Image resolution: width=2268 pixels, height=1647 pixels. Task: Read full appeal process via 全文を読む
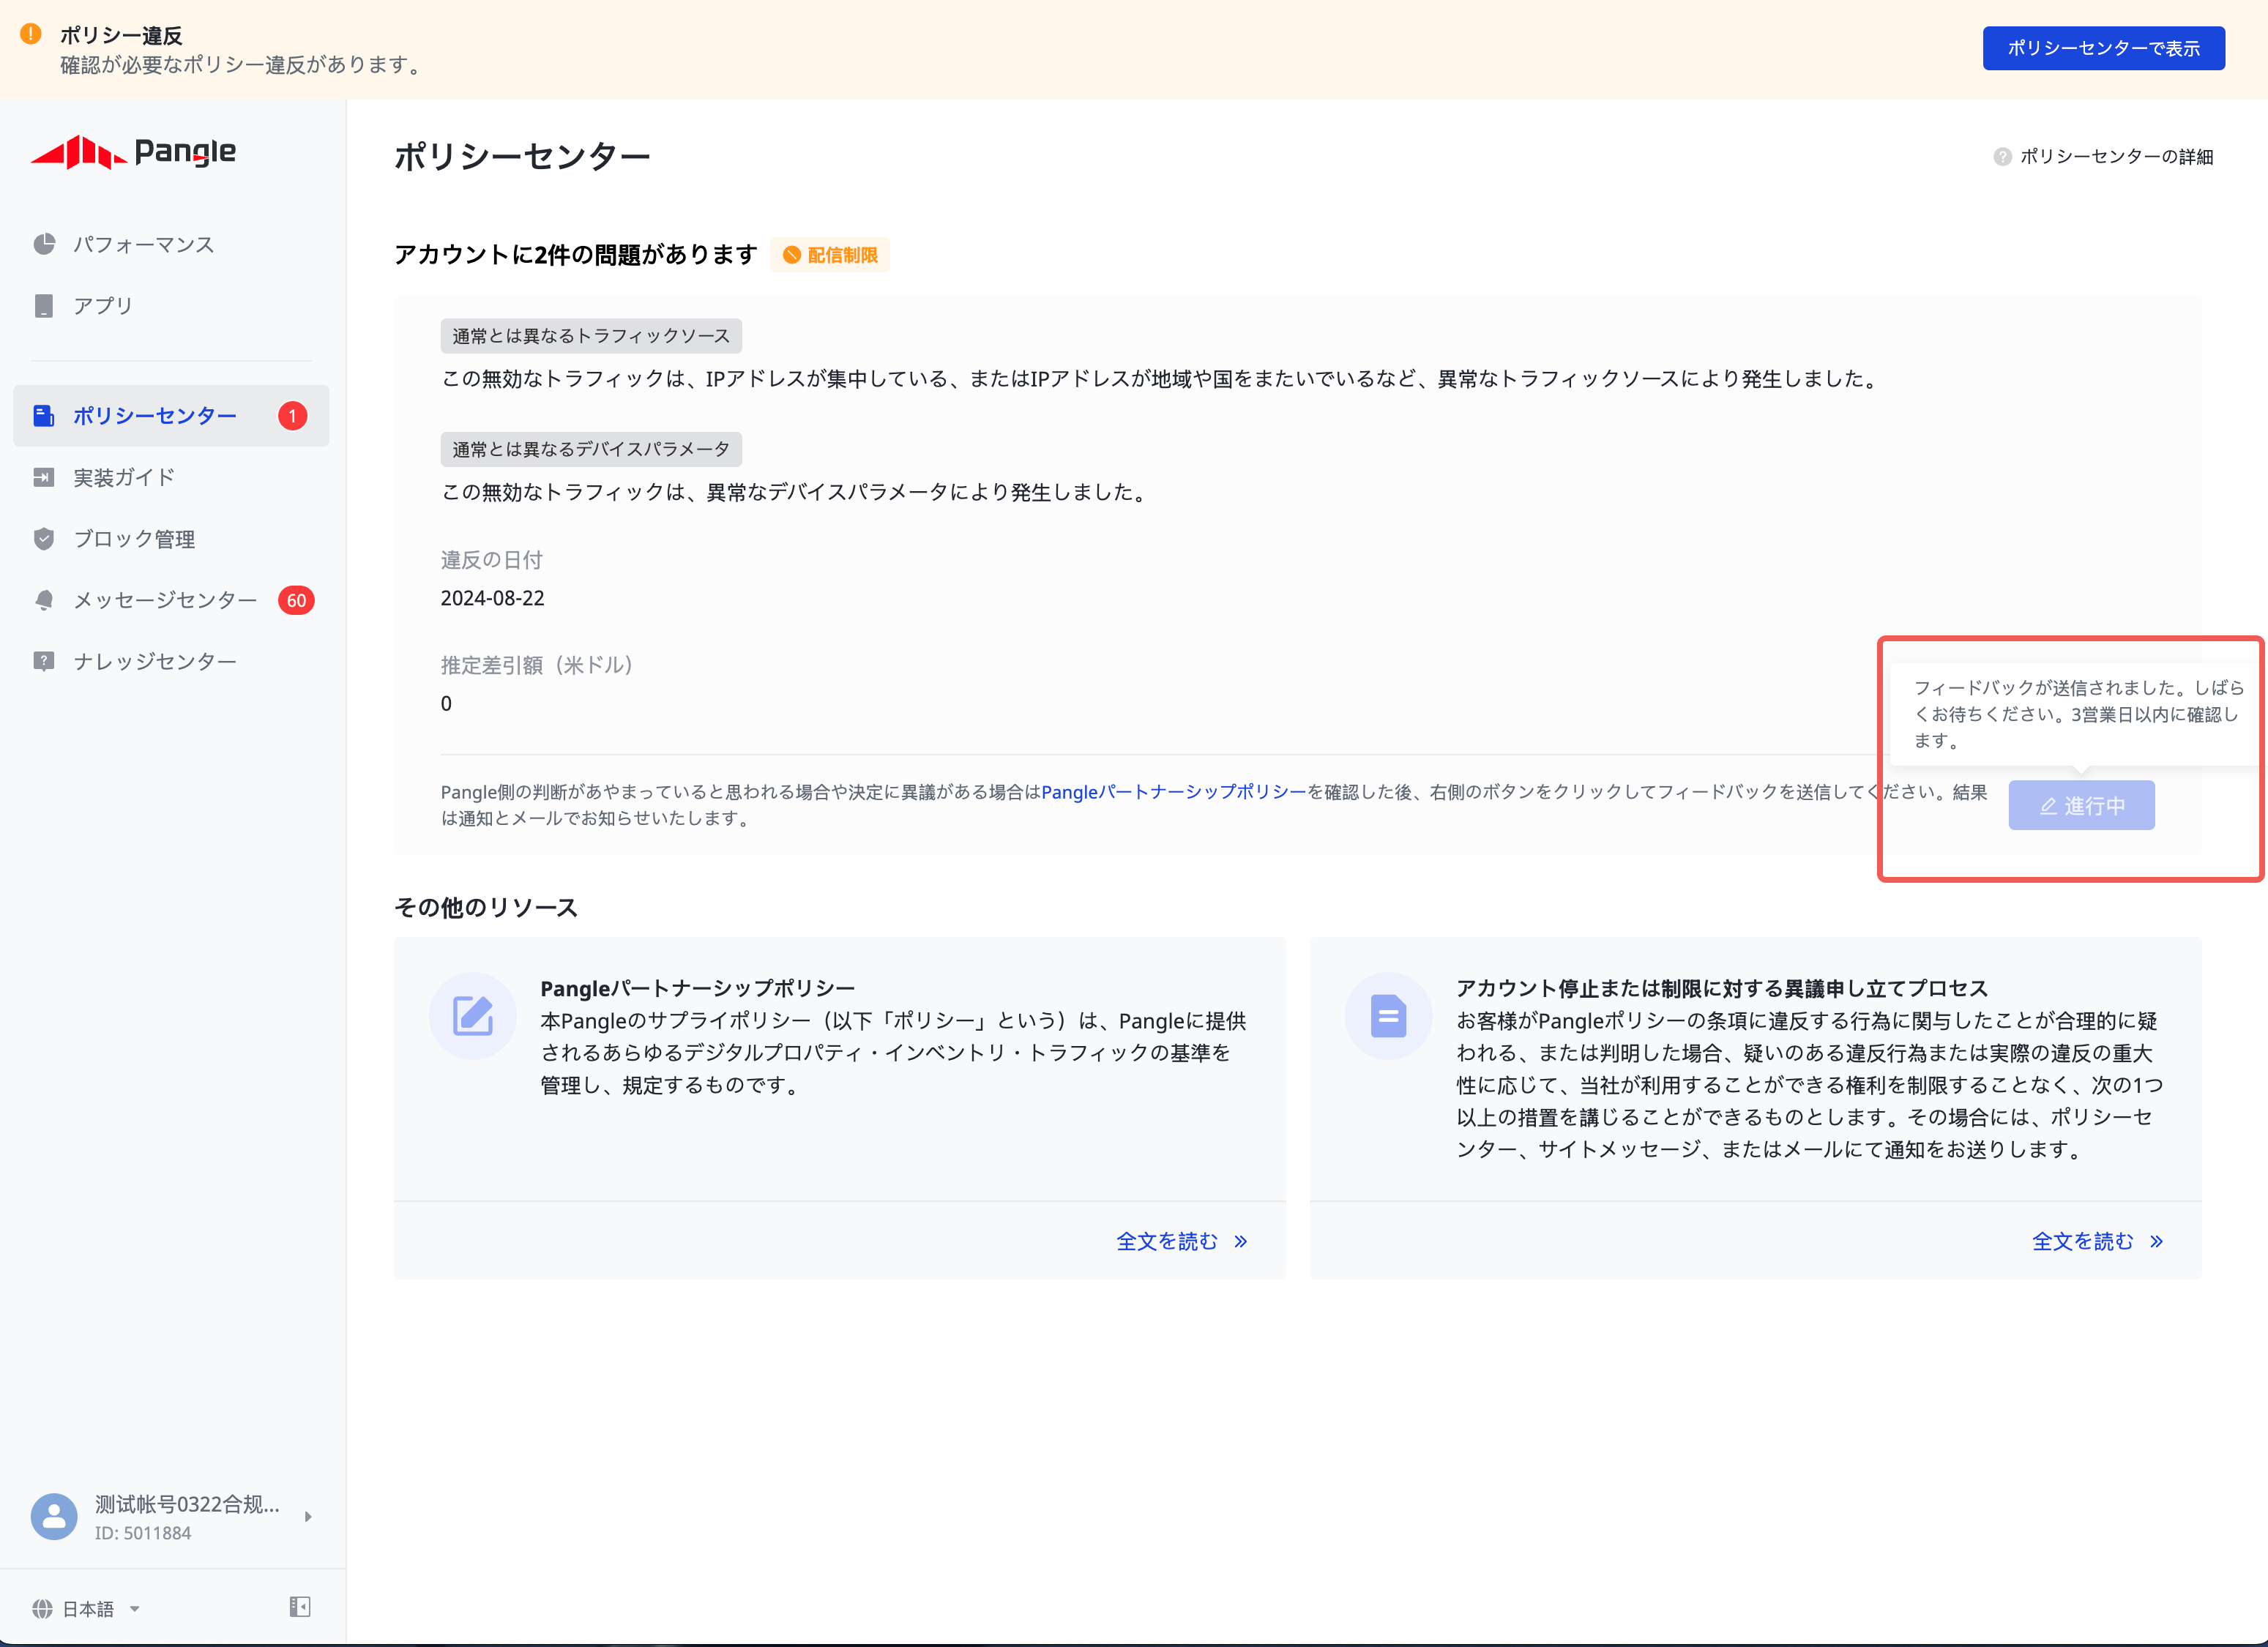point(2098,1241)
